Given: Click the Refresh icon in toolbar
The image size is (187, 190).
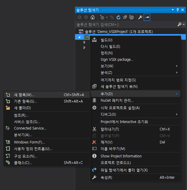Looking at the screenshot, I should [x=118, y=17].
